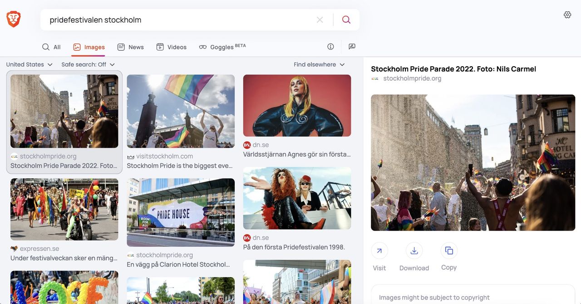The height and width of the screenshot is (304, 581).
Task: Clear the search query with the X icon
Action: tap(320, 20)
